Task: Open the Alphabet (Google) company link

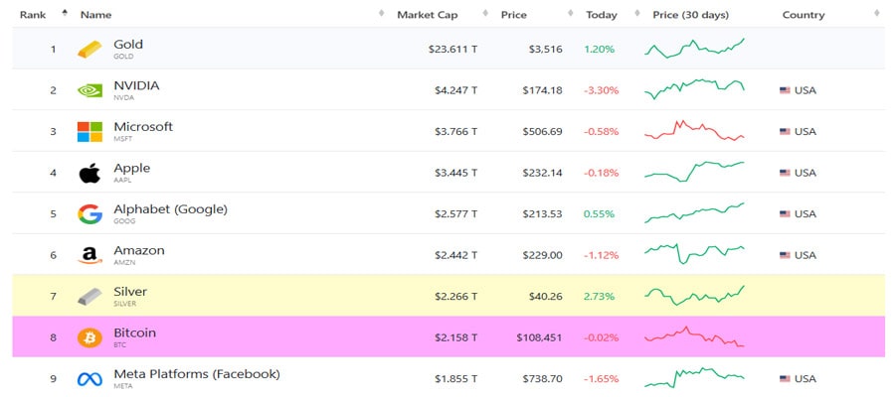Action: (171, 209)
